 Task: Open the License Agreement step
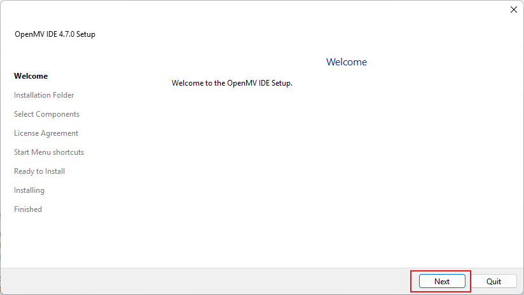tap(46, 133)
